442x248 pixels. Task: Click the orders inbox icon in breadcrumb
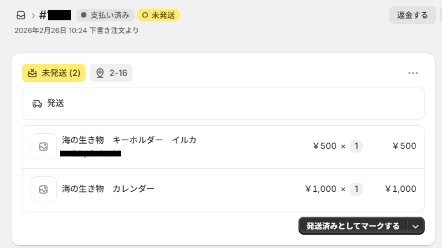pos(21,15)
